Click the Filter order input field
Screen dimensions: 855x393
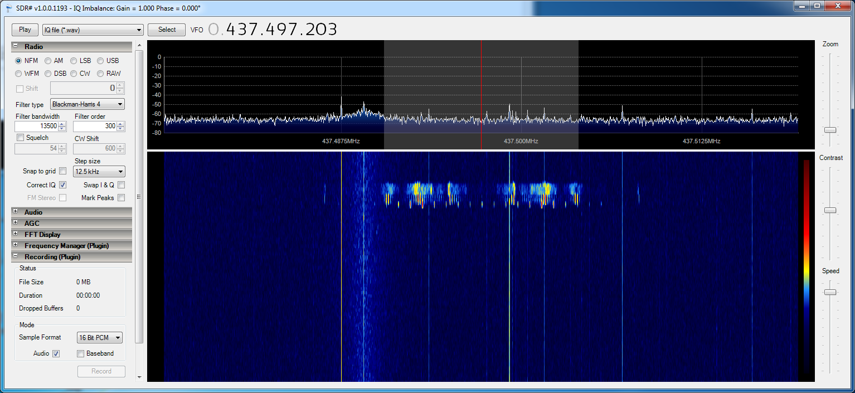point(95,126)
